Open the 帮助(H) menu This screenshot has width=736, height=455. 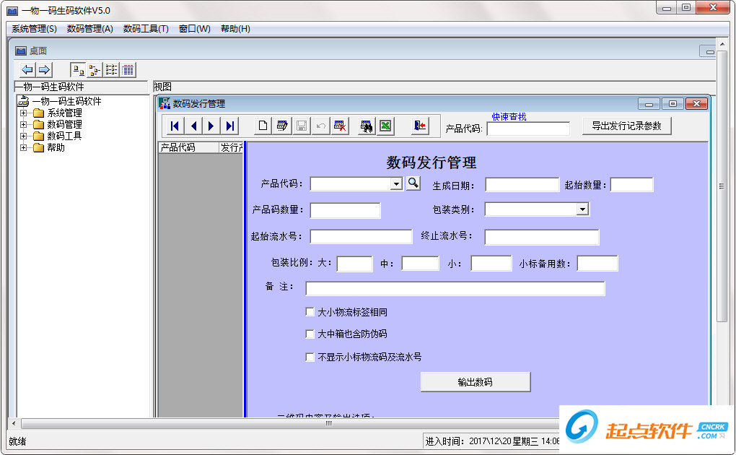point(235,29)
